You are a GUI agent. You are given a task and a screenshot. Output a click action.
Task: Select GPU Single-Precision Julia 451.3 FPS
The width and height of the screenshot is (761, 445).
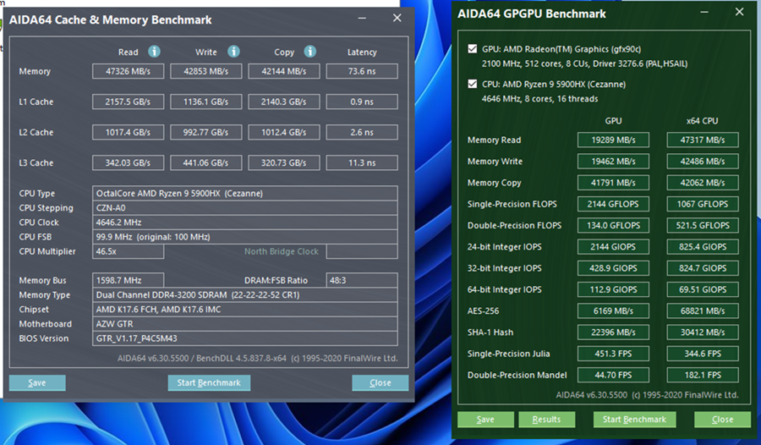point(614,354)
